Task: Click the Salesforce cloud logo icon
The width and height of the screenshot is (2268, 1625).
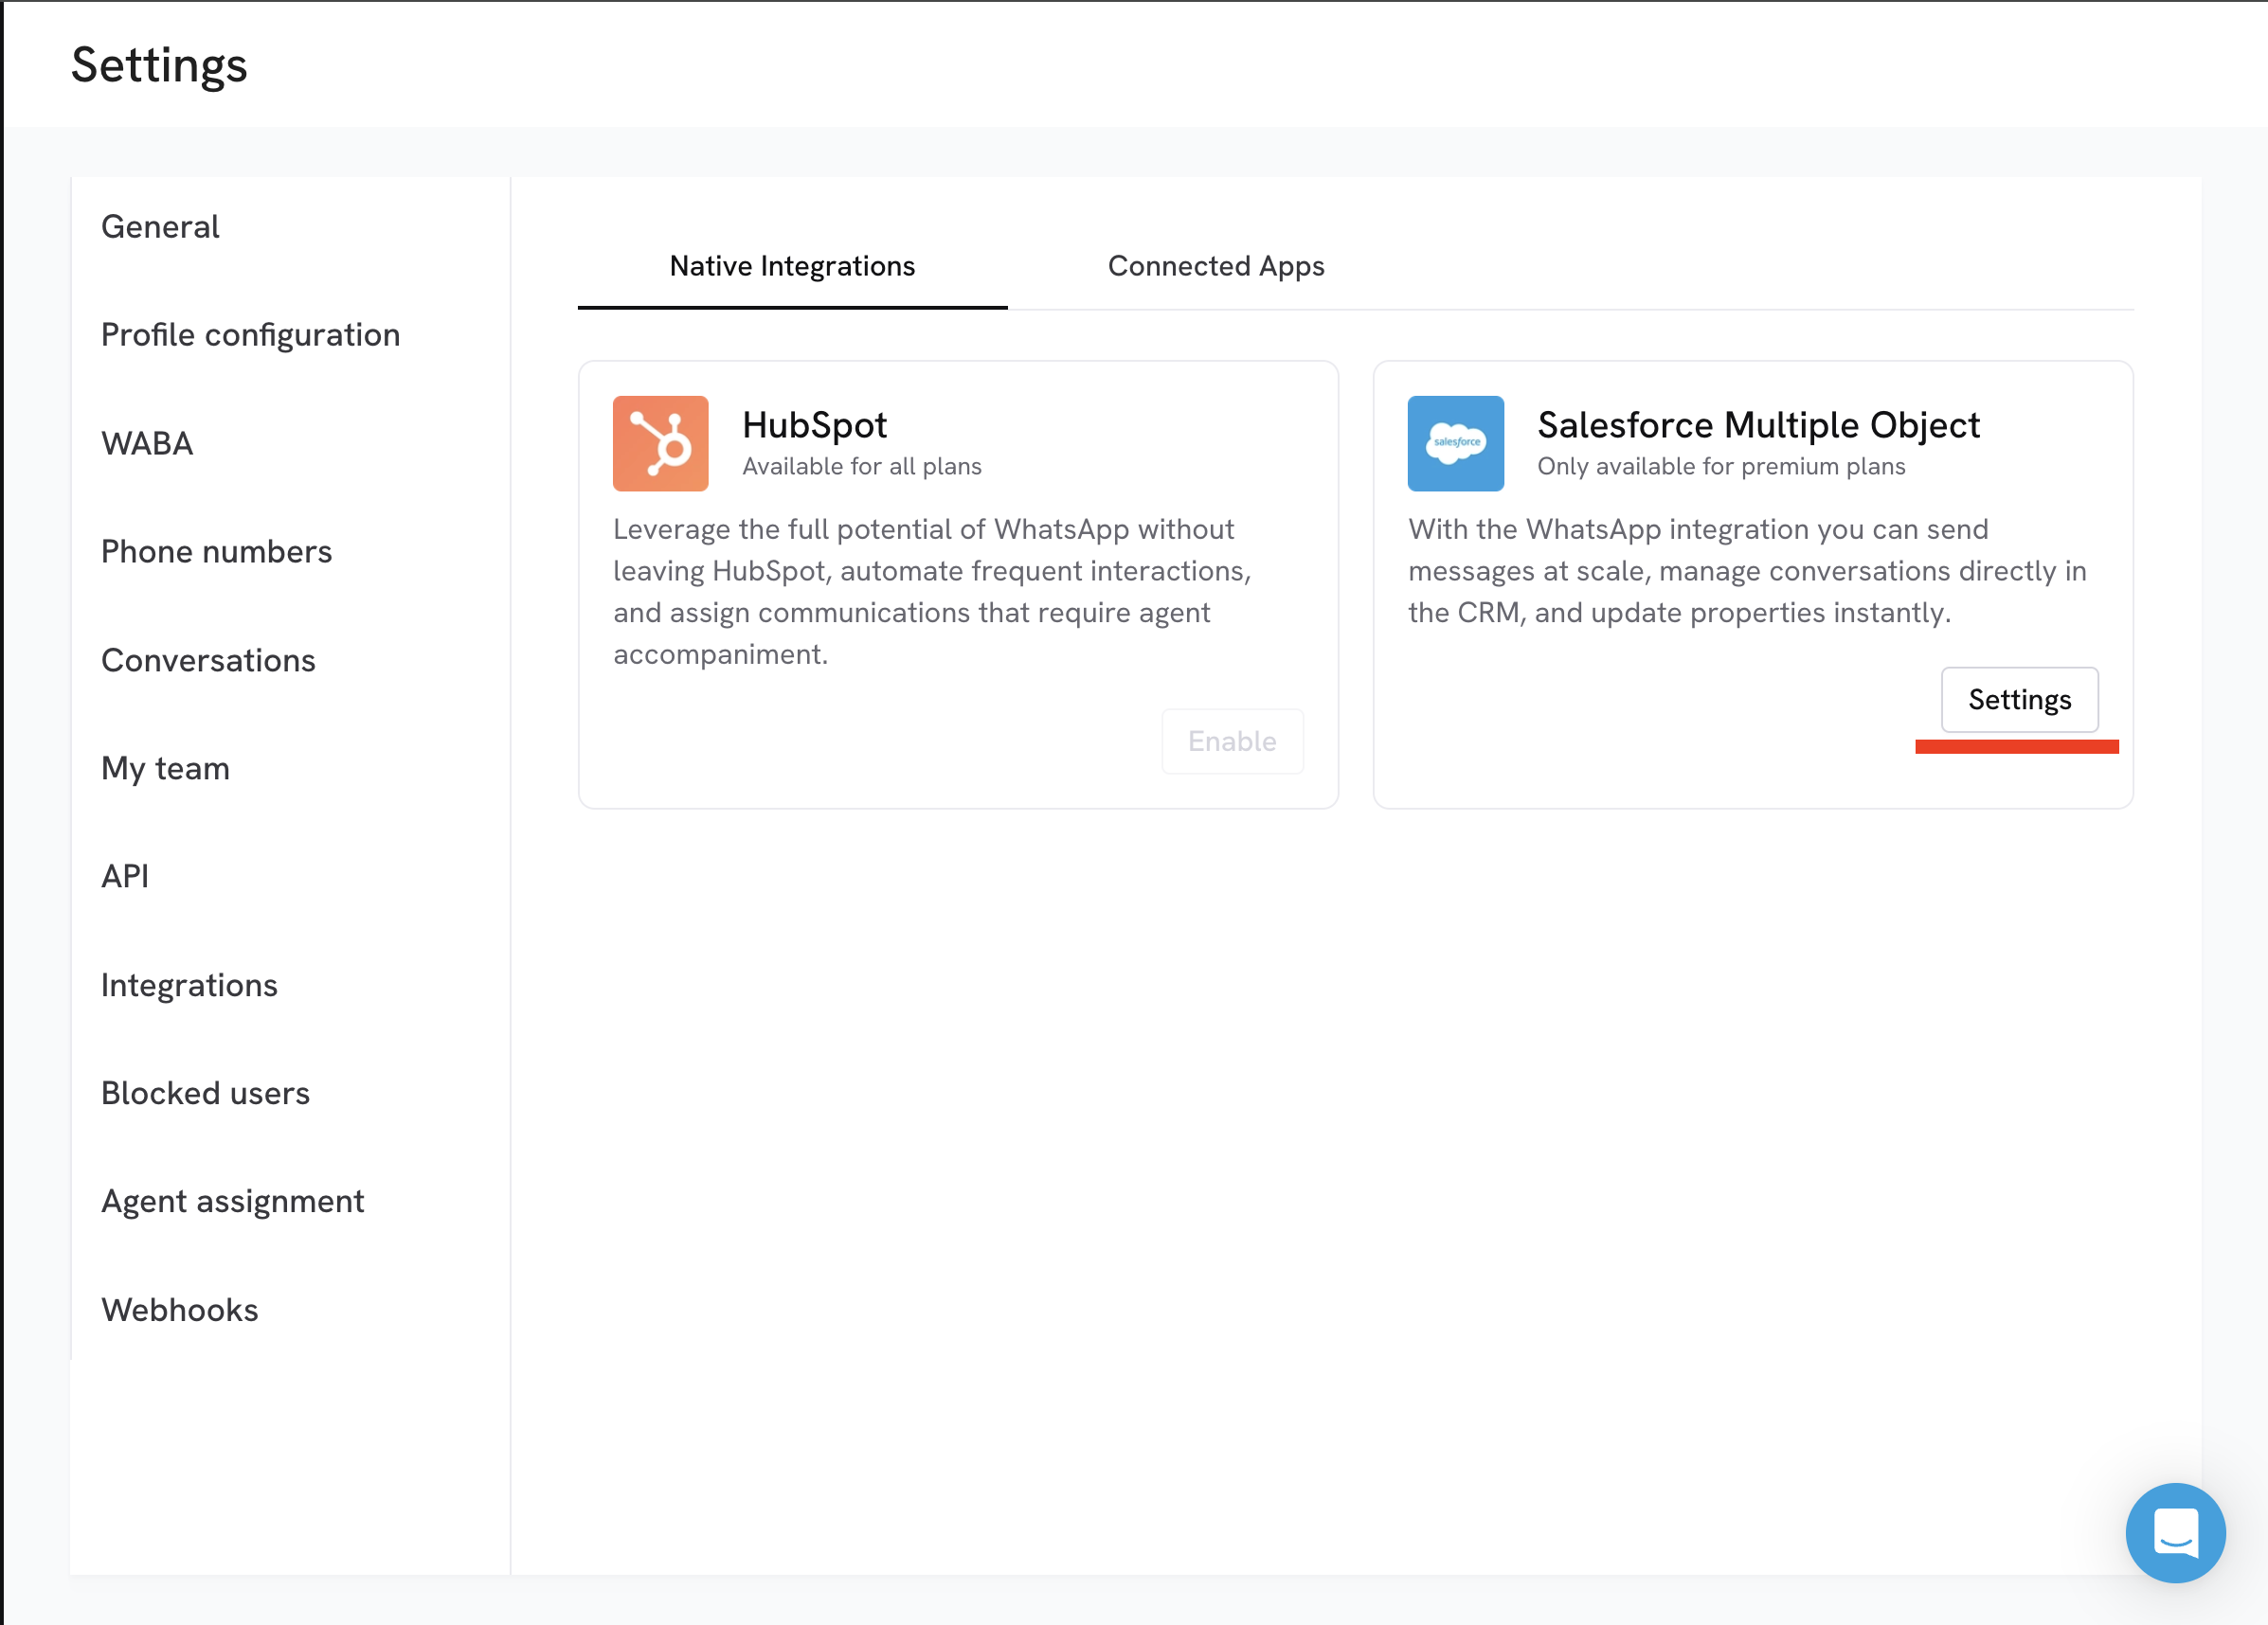Action: (x=1455, y=443)
